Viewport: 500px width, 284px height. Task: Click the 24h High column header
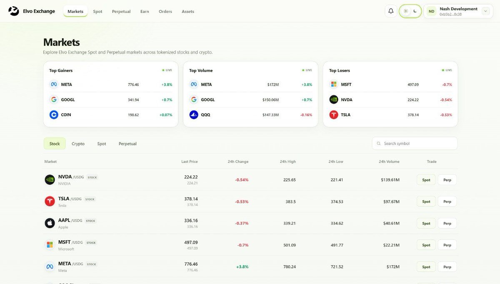point(288,162)
